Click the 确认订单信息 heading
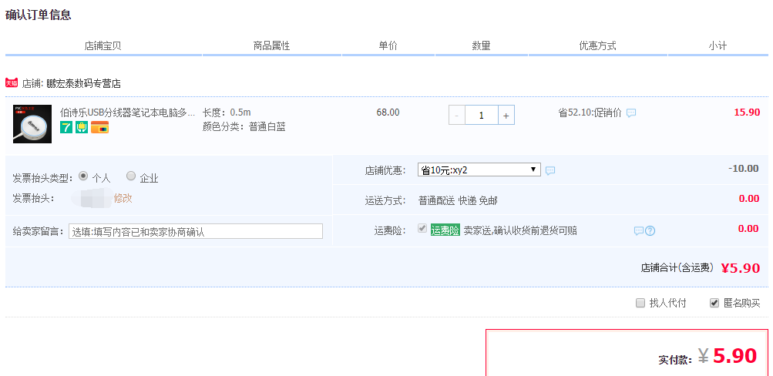The image size is (773, 376). pyautogui.click(x=38, y=15)
